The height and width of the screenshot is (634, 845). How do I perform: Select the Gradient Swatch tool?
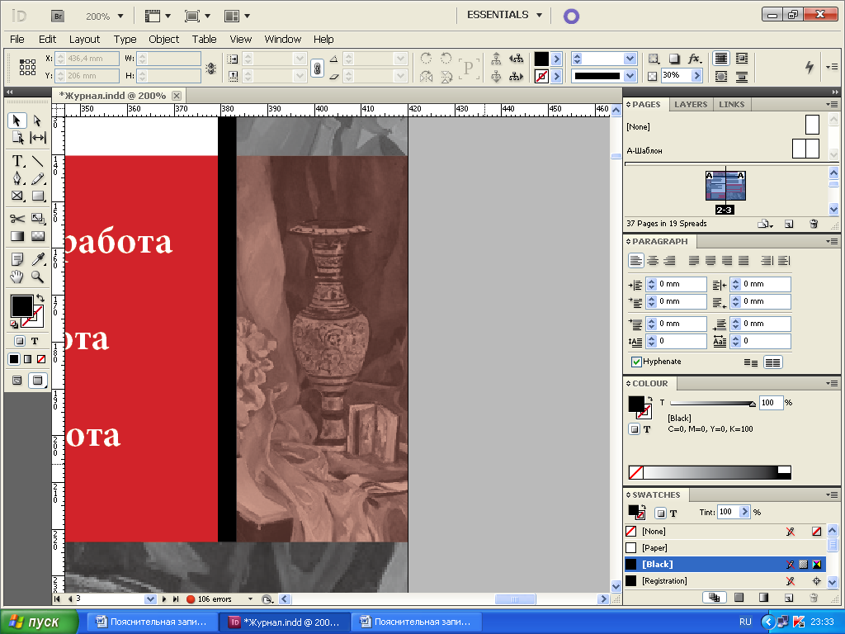click(17, 236)
